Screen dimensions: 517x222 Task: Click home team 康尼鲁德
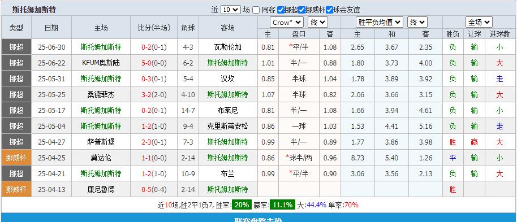point(101,189)
